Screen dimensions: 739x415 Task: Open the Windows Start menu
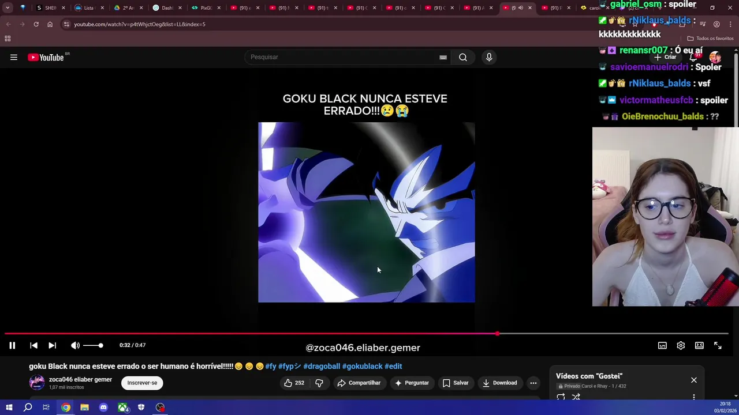pos(9,408)
